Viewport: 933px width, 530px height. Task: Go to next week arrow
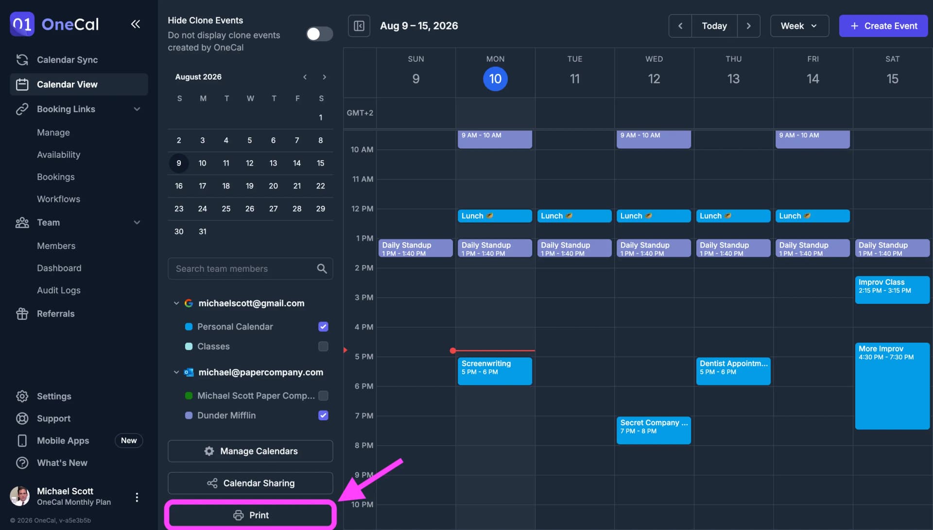pos(749,26)
